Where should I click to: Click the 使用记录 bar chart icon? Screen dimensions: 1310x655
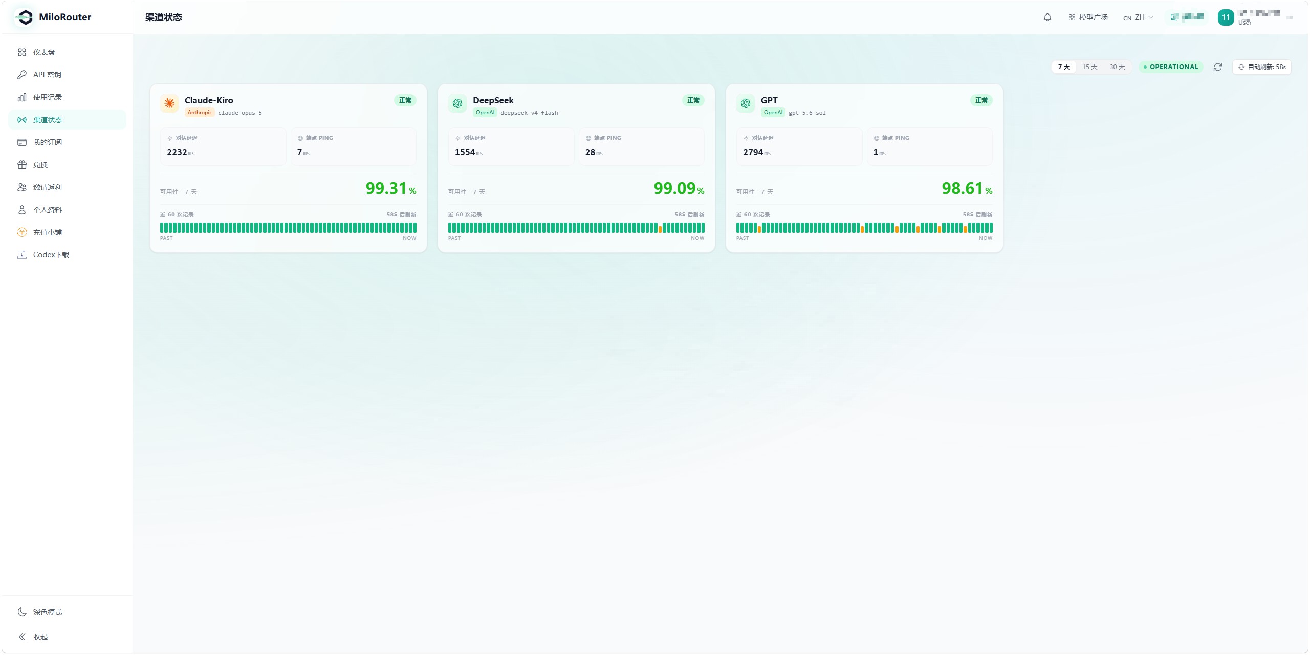pos(22,97)
